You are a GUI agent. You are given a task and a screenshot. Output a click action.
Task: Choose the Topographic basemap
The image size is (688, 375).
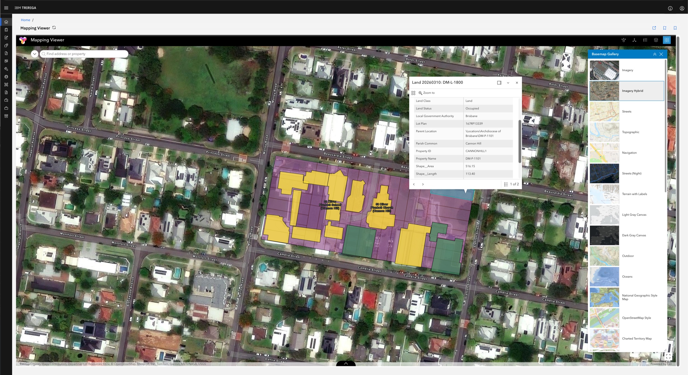(x=627, y=132)
